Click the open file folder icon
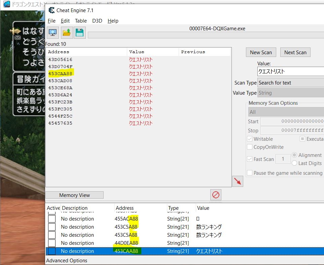This screenshot has width=324, height=265. pyautogui.click(x=66, y=32)
